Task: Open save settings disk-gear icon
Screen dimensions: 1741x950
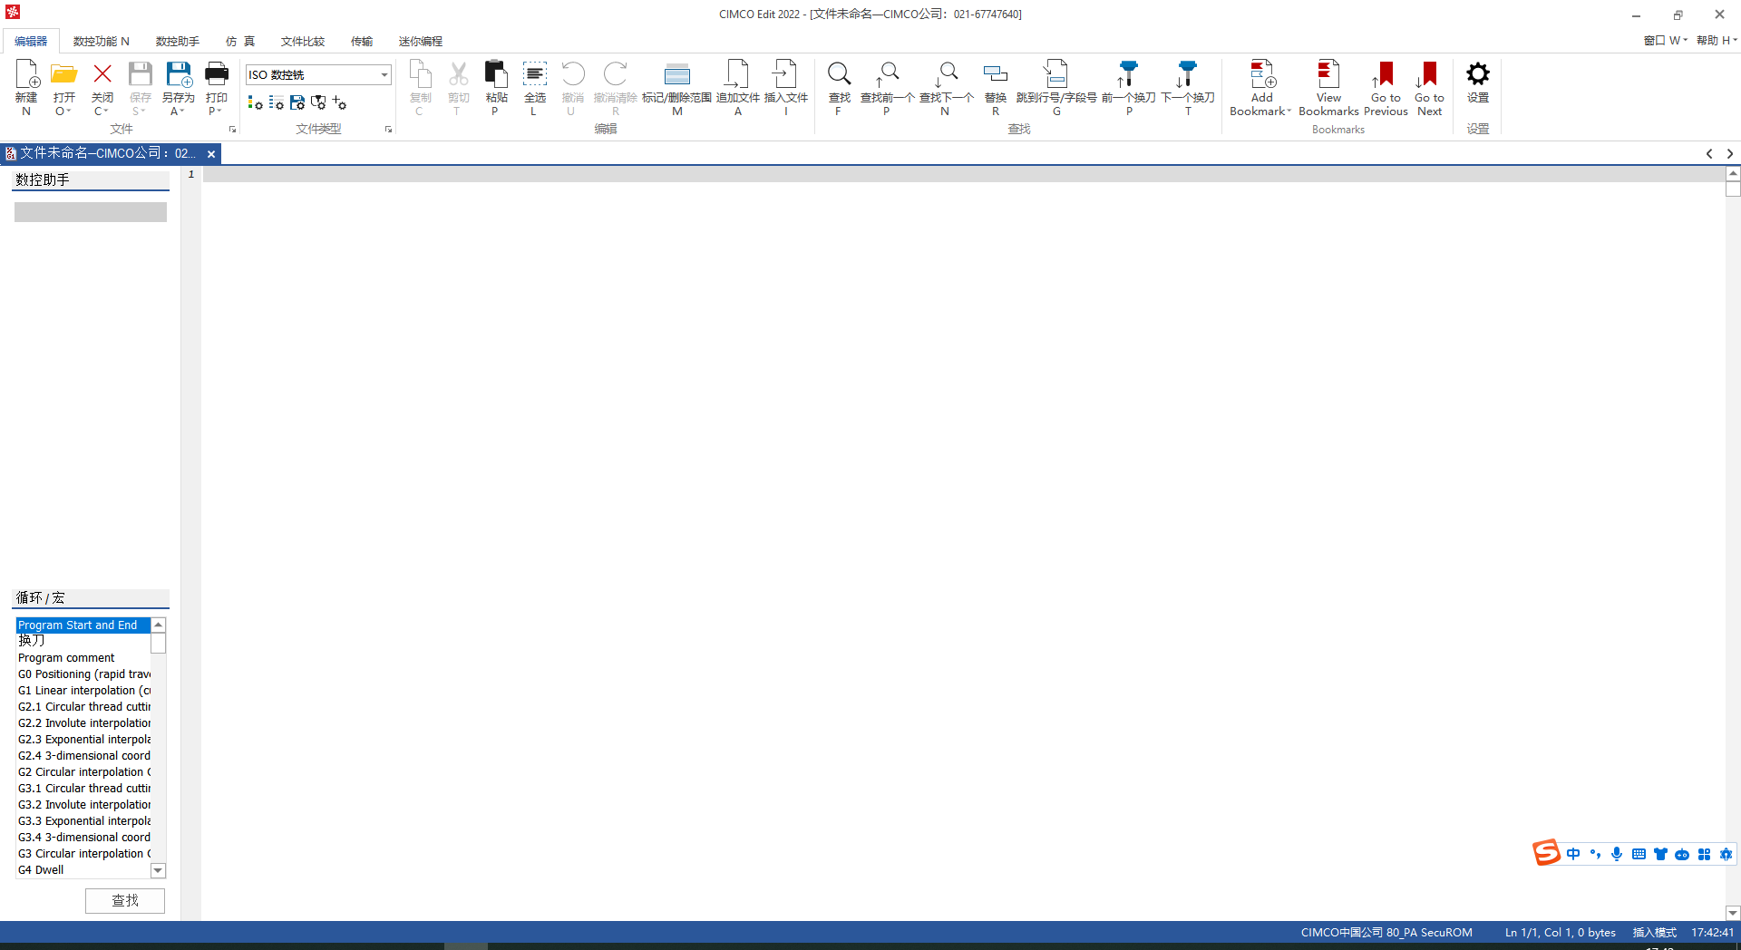Action: pos(297,103)
